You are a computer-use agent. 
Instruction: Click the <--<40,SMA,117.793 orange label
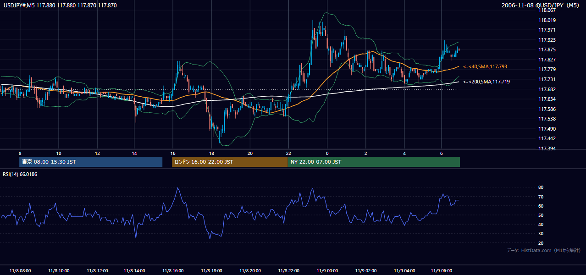(x=485, y=67)
